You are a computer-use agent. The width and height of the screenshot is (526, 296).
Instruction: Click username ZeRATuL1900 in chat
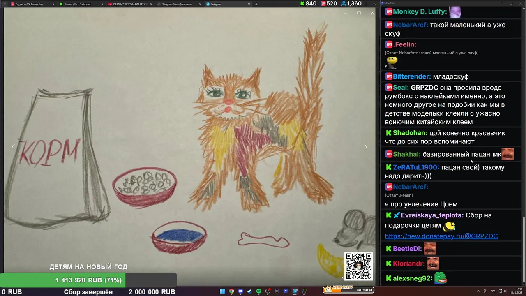pos(416,167)
